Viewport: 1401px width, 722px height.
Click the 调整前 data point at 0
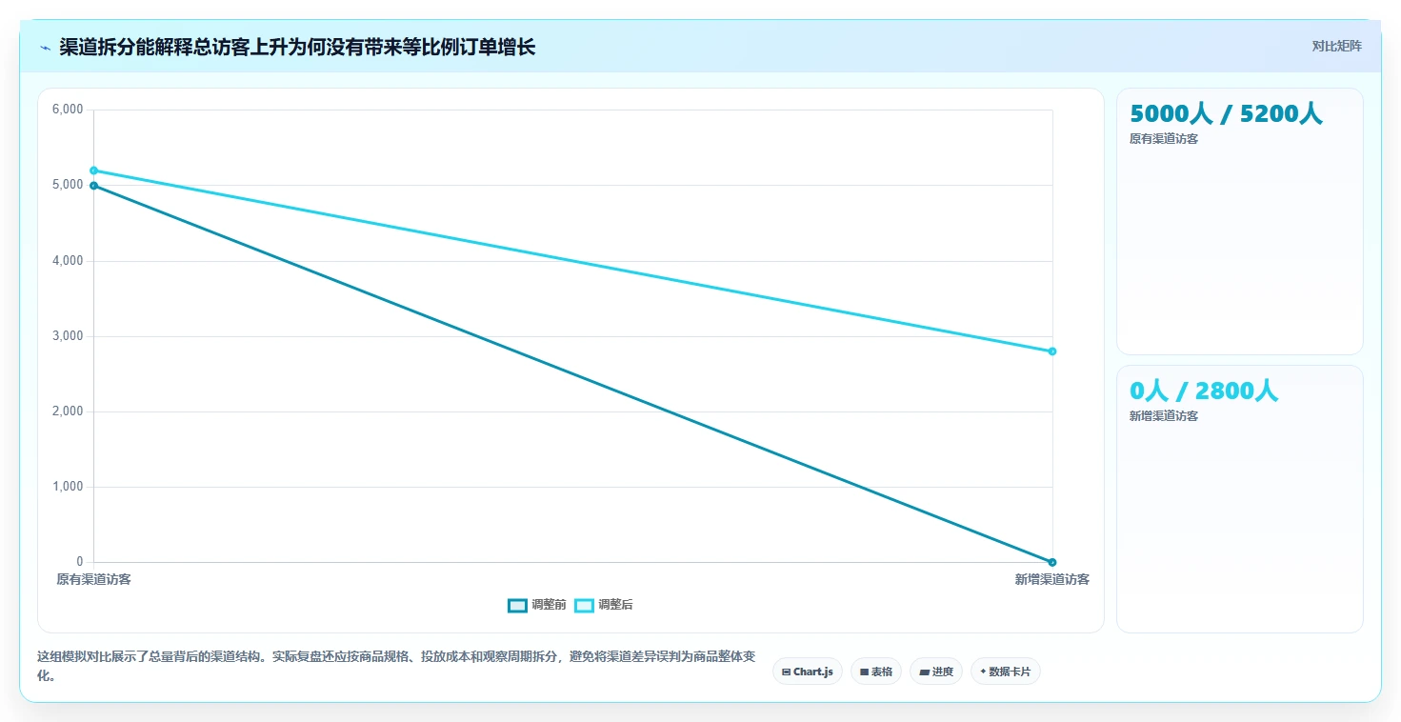[x=1052, y=562]
